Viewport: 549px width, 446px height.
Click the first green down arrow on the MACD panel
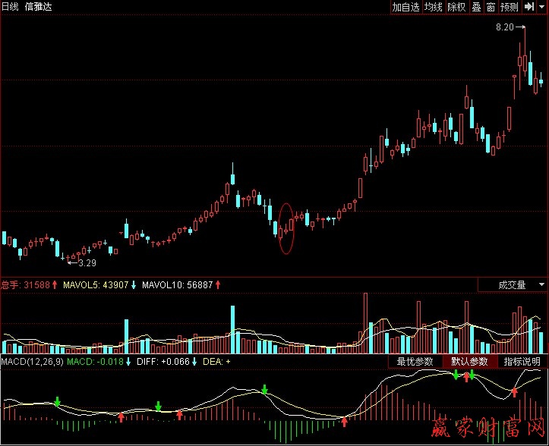click(x=58, y=400)
